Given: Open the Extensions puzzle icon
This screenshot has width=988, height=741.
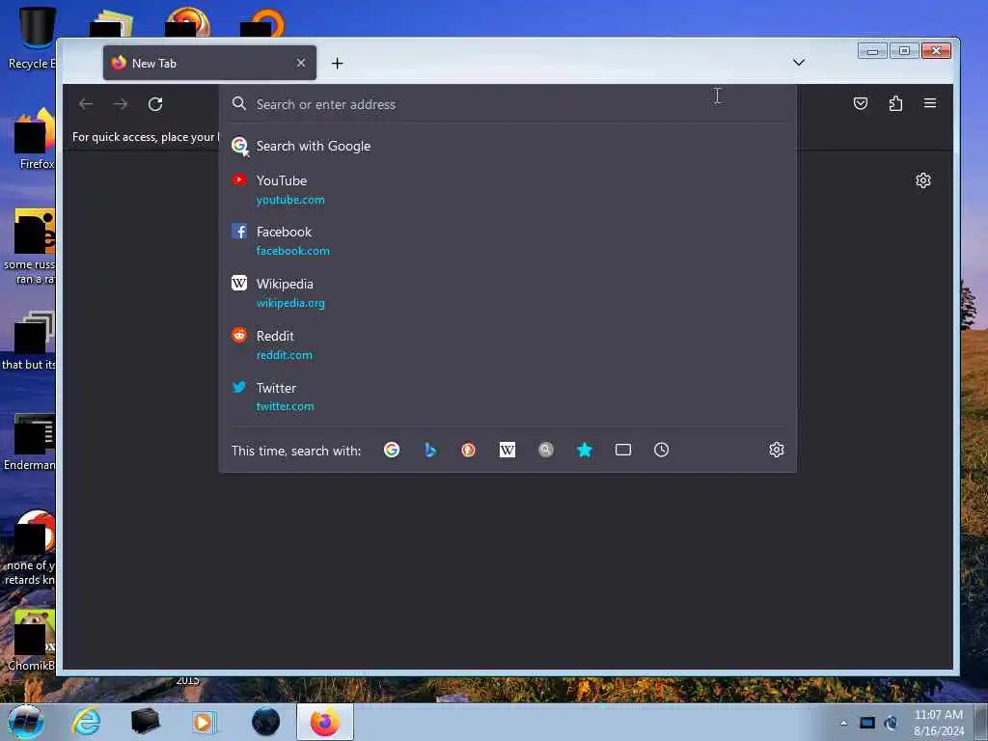Looking at the screenshot, I should point(895,103).
